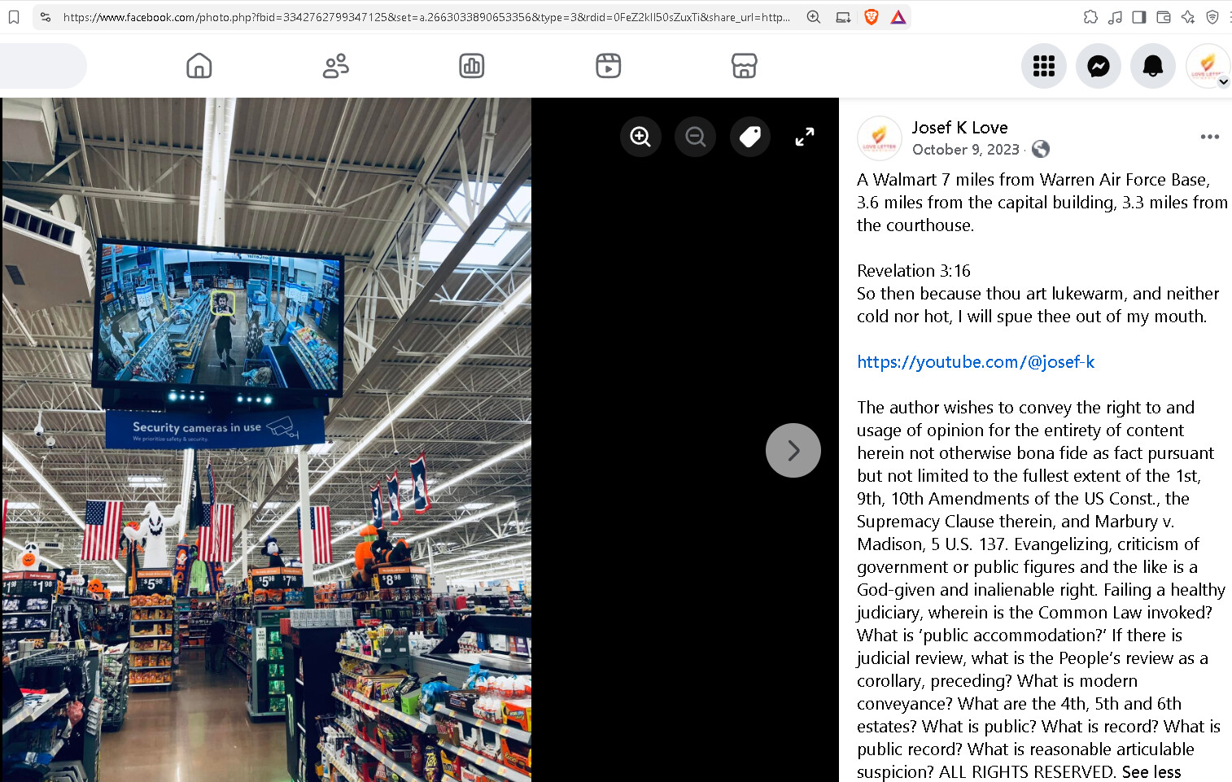Open Messenger chats
This screenshot has width=1232, height=782.
pos(1099,66)
